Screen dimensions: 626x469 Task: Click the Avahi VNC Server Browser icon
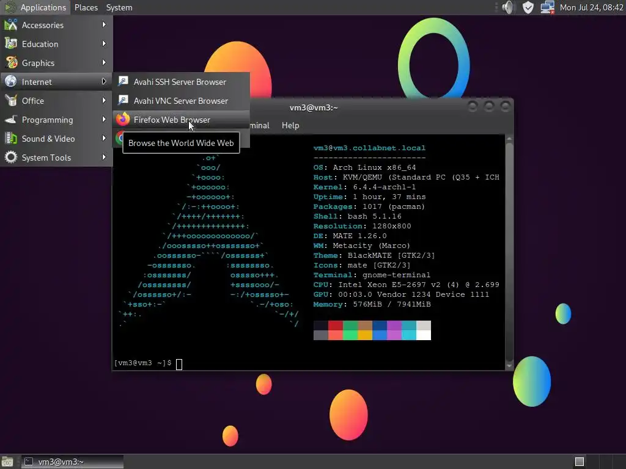(x=123, y=100)
